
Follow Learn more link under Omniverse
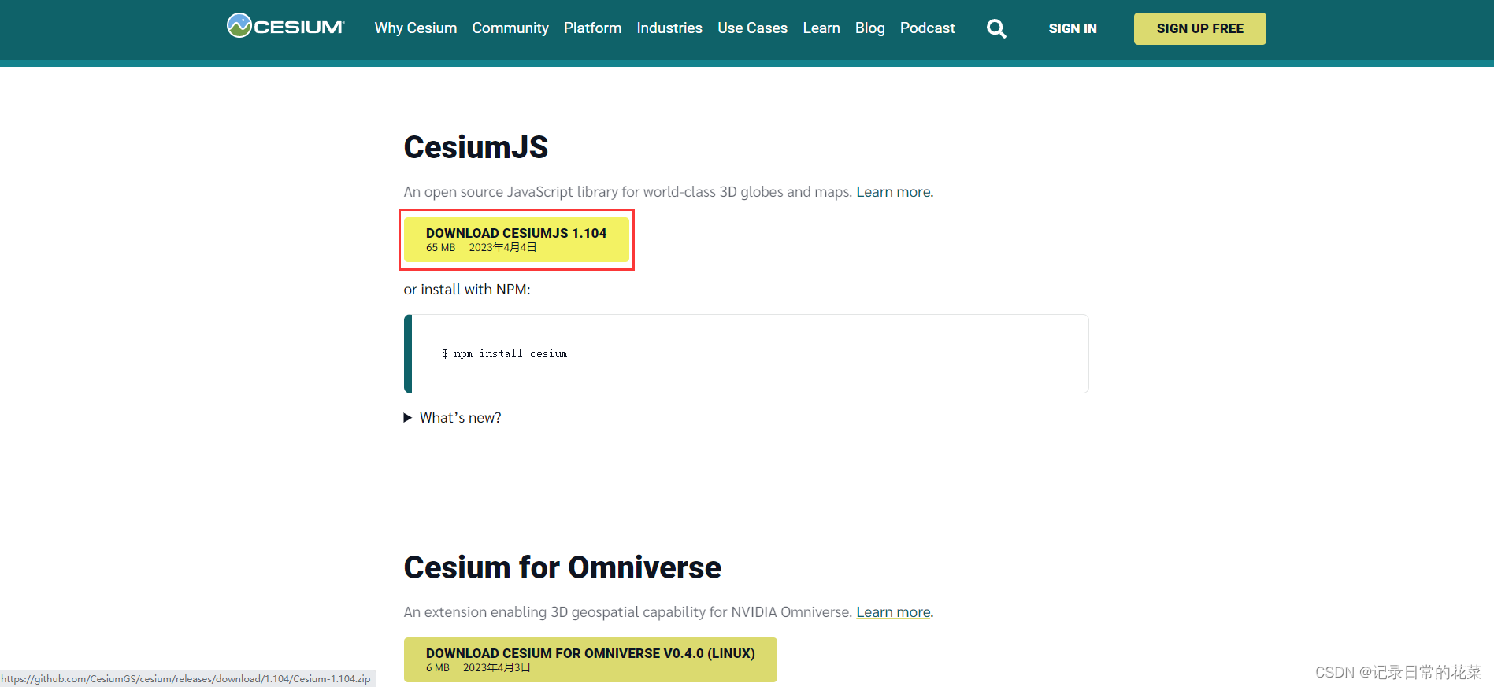coord(893,612)
